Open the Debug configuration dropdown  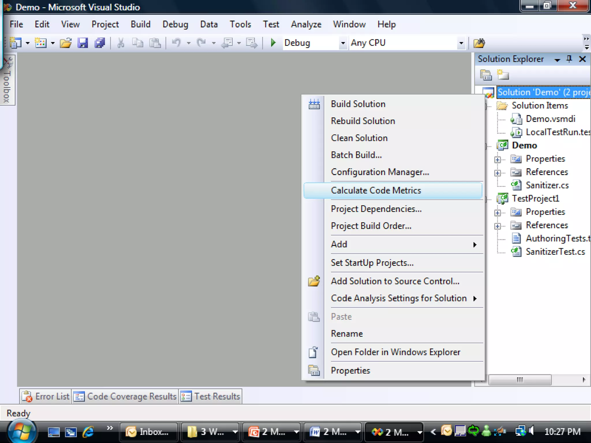(343, 43)
